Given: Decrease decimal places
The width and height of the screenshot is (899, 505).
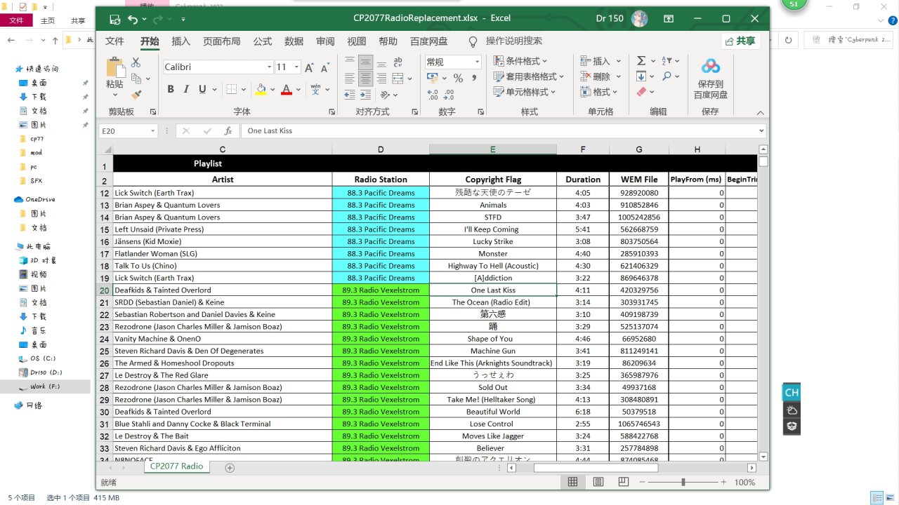Looking at the screenshot, I should click(450, 94).
